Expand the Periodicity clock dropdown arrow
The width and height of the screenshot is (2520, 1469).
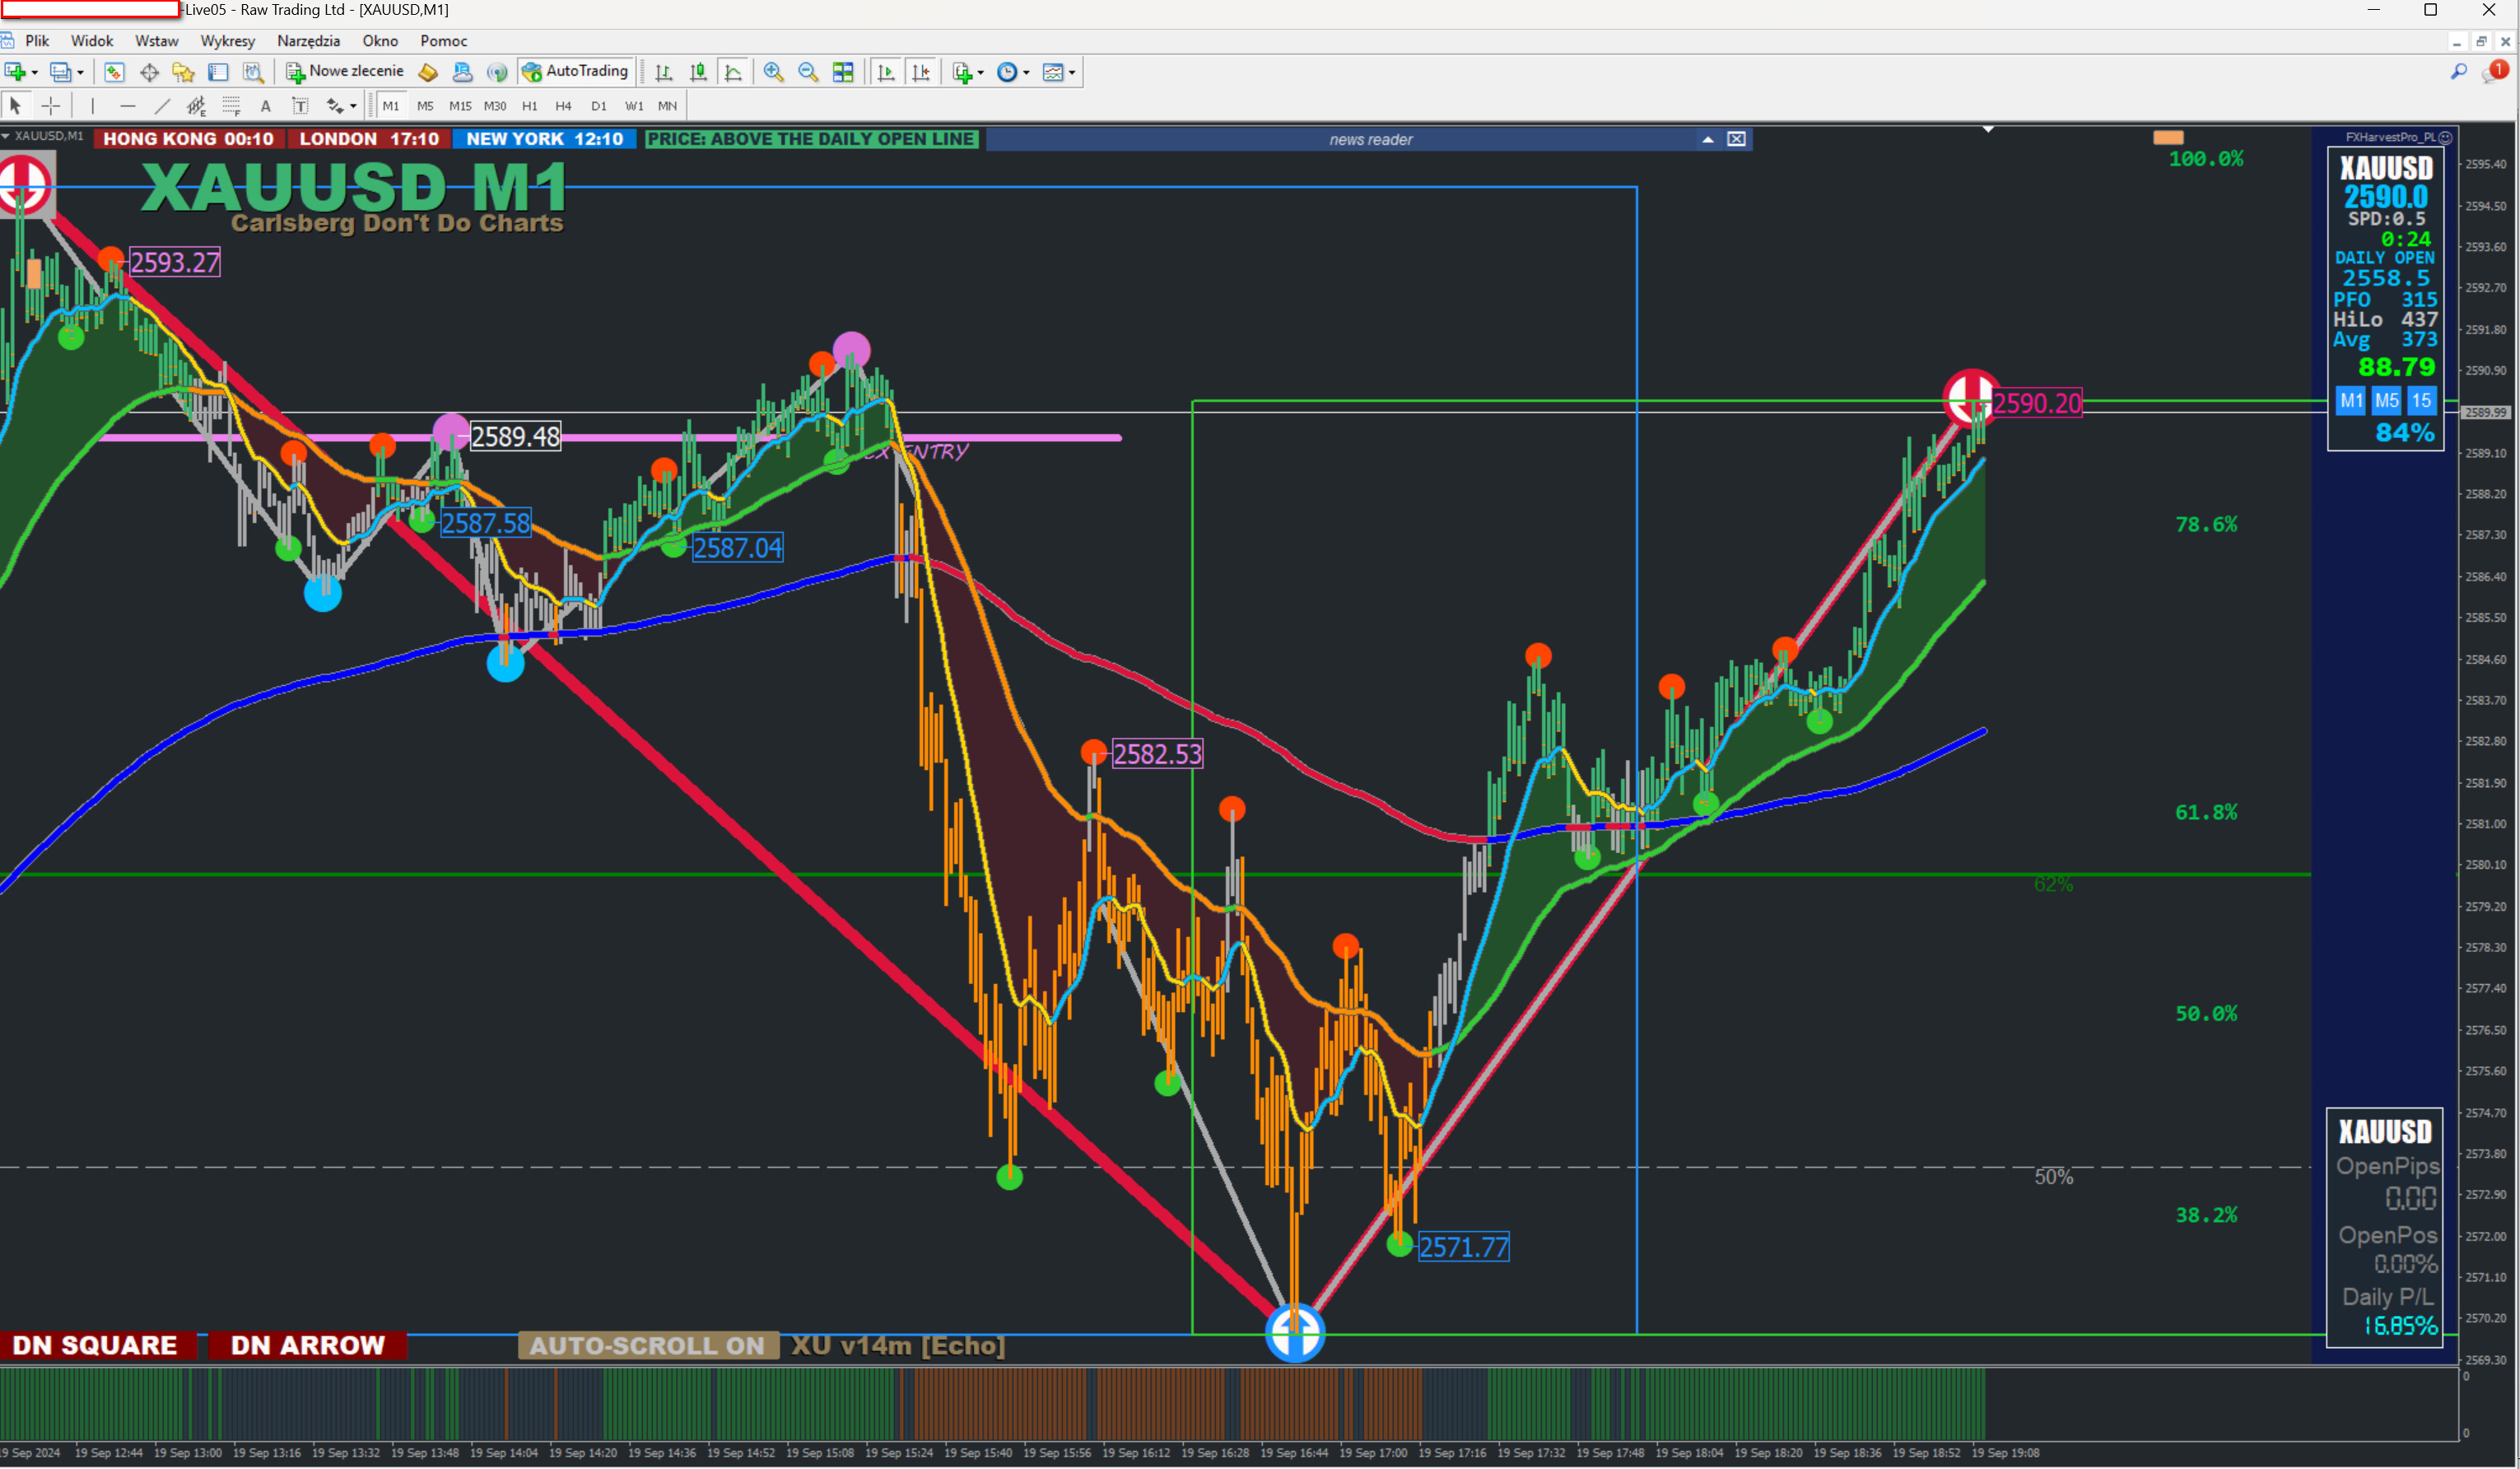[x=1026, y=72]
